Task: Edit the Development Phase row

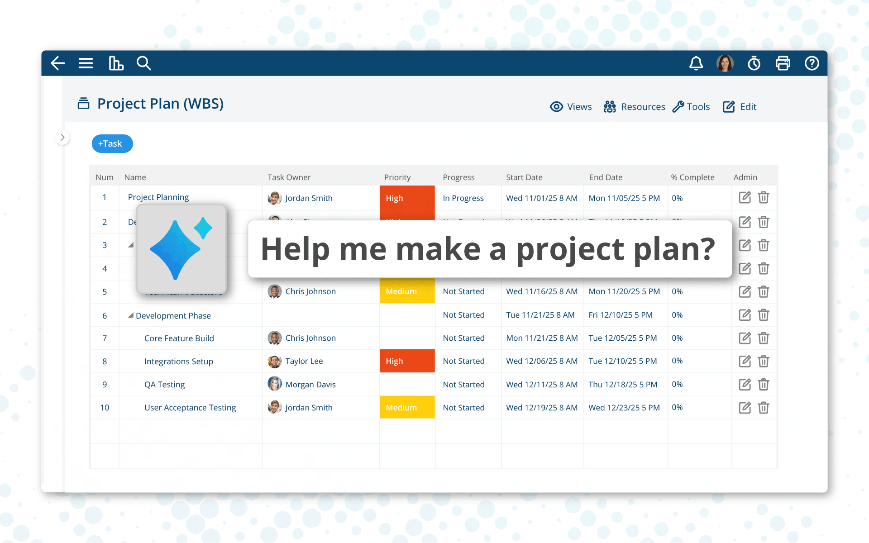Action: 745,315
